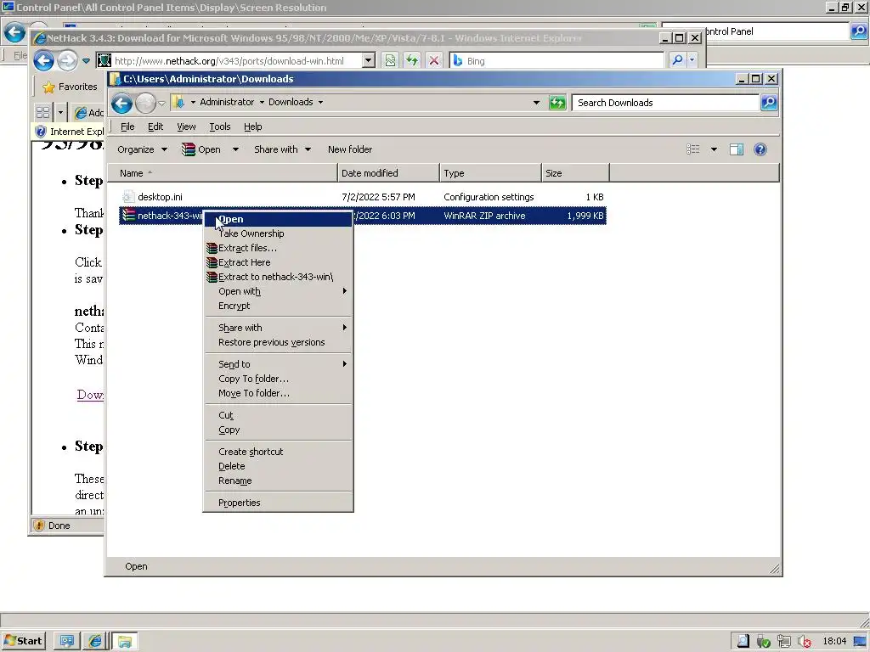
Task: Expand Downloads address bar history dropdown
Action: (x=536, y=103)
